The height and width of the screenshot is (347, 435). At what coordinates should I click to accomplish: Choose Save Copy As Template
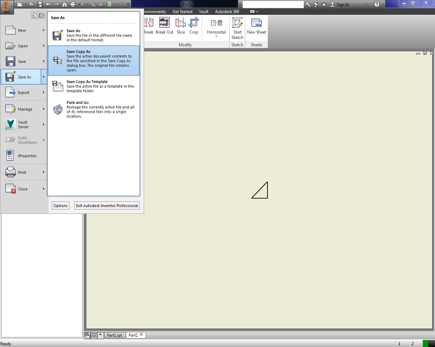95,86
